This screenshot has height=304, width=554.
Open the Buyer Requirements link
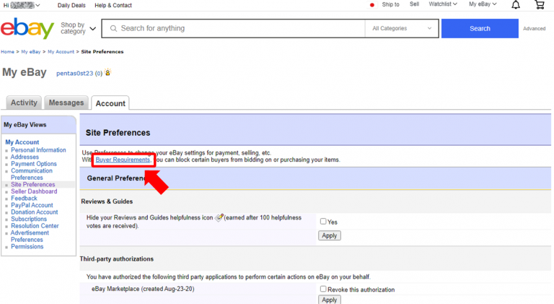pyautogui.click(x=123, y=160)
